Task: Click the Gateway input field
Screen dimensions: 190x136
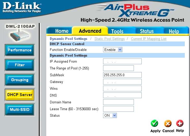Action: click(x=122, y=82)
